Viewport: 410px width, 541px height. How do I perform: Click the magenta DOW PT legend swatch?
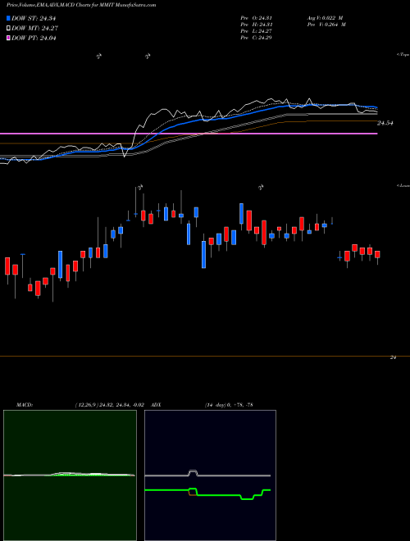(x=8, y=38)
